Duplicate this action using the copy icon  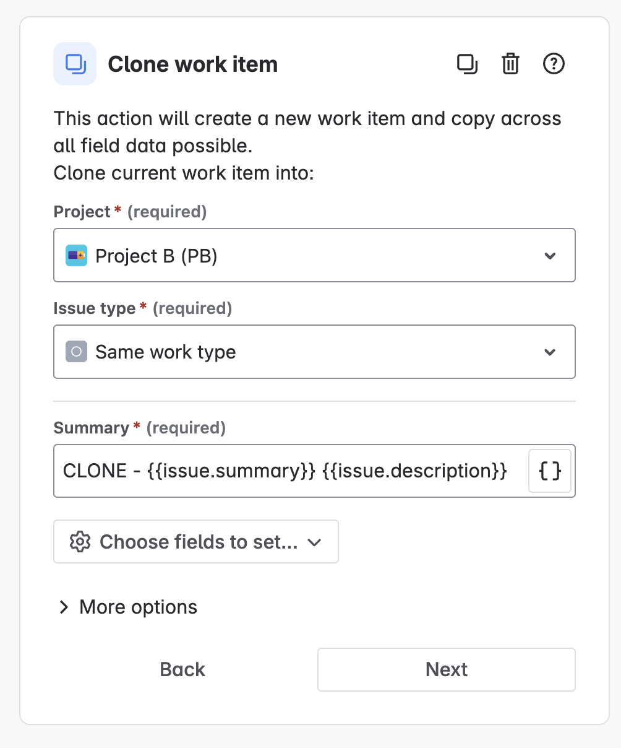click(x=467, y=64)
